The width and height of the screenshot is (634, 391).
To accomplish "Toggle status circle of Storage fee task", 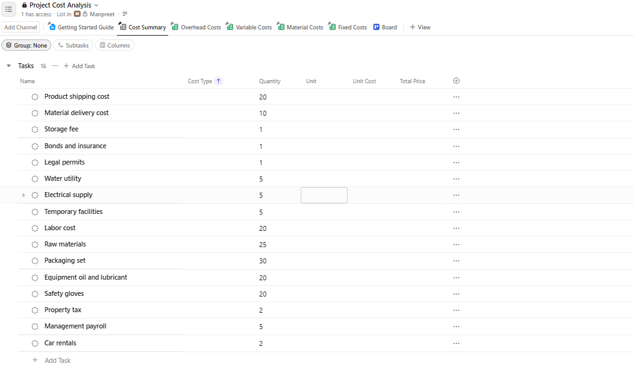I will pos(35,129).
